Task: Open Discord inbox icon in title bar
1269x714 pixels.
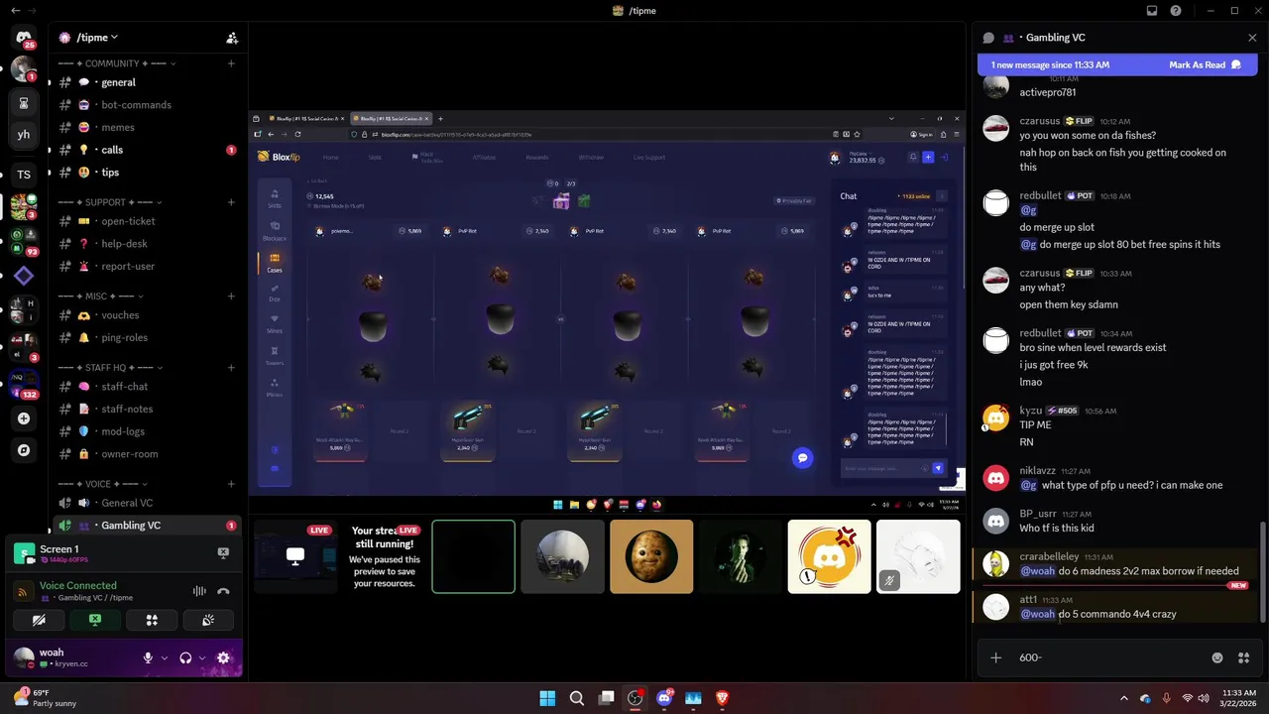Action: pos(1152,11)
